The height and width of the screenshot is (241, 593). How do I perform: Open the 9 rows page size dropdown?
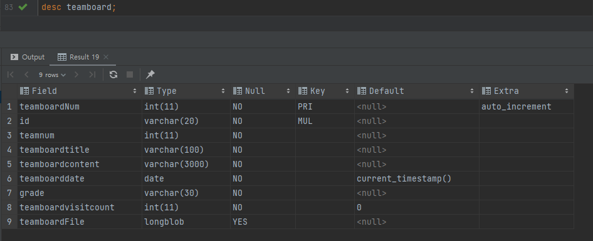click(x=52, y=74)
